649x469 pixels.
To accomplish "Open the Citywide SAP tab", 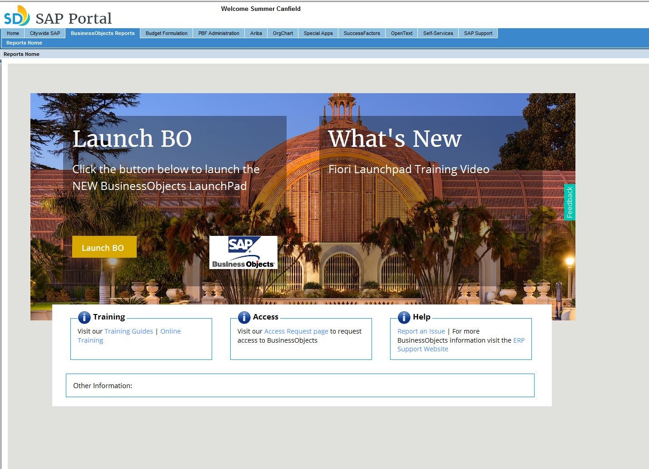I will [x=45, y=33].
